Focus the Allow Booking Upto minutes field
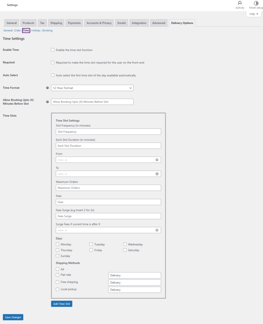 (x=92, y=102)
